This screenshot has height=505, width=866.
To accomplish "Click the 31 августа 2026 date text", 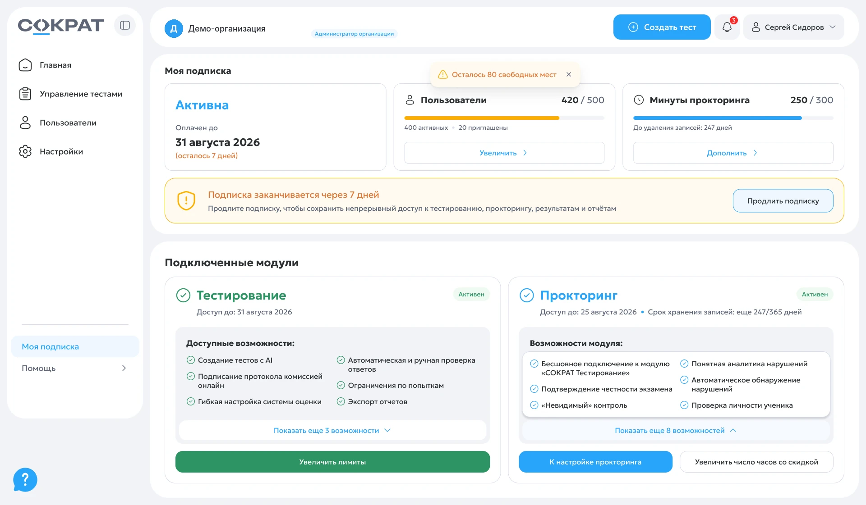I will 217,142.
